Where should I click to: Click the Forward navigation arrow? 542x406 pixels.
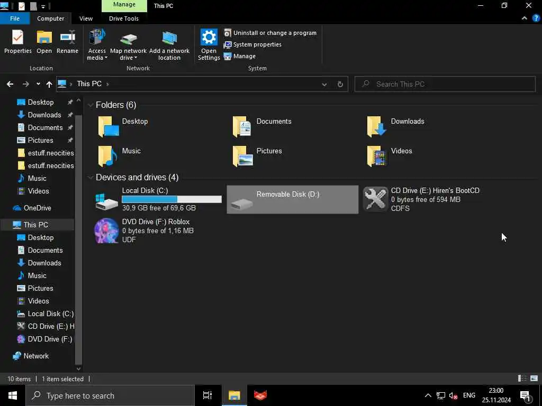[x=25, y=84]
